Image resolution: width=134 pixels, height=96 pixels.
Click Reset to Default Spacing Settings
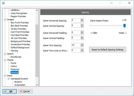107,50
